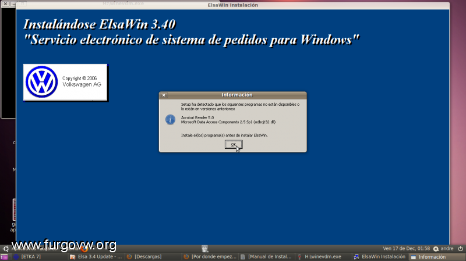
Task: Click the Ubuntu logo menu icon
Action: [6, 249]
